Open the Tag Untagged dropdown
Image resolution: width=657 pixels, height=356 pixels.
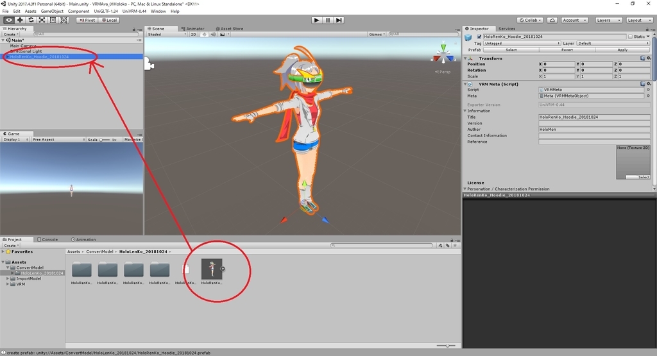522,43
